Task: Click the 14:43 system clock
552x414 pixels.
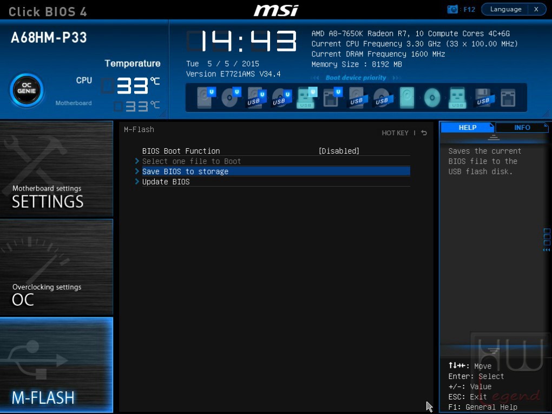Action: pos(242,41)
